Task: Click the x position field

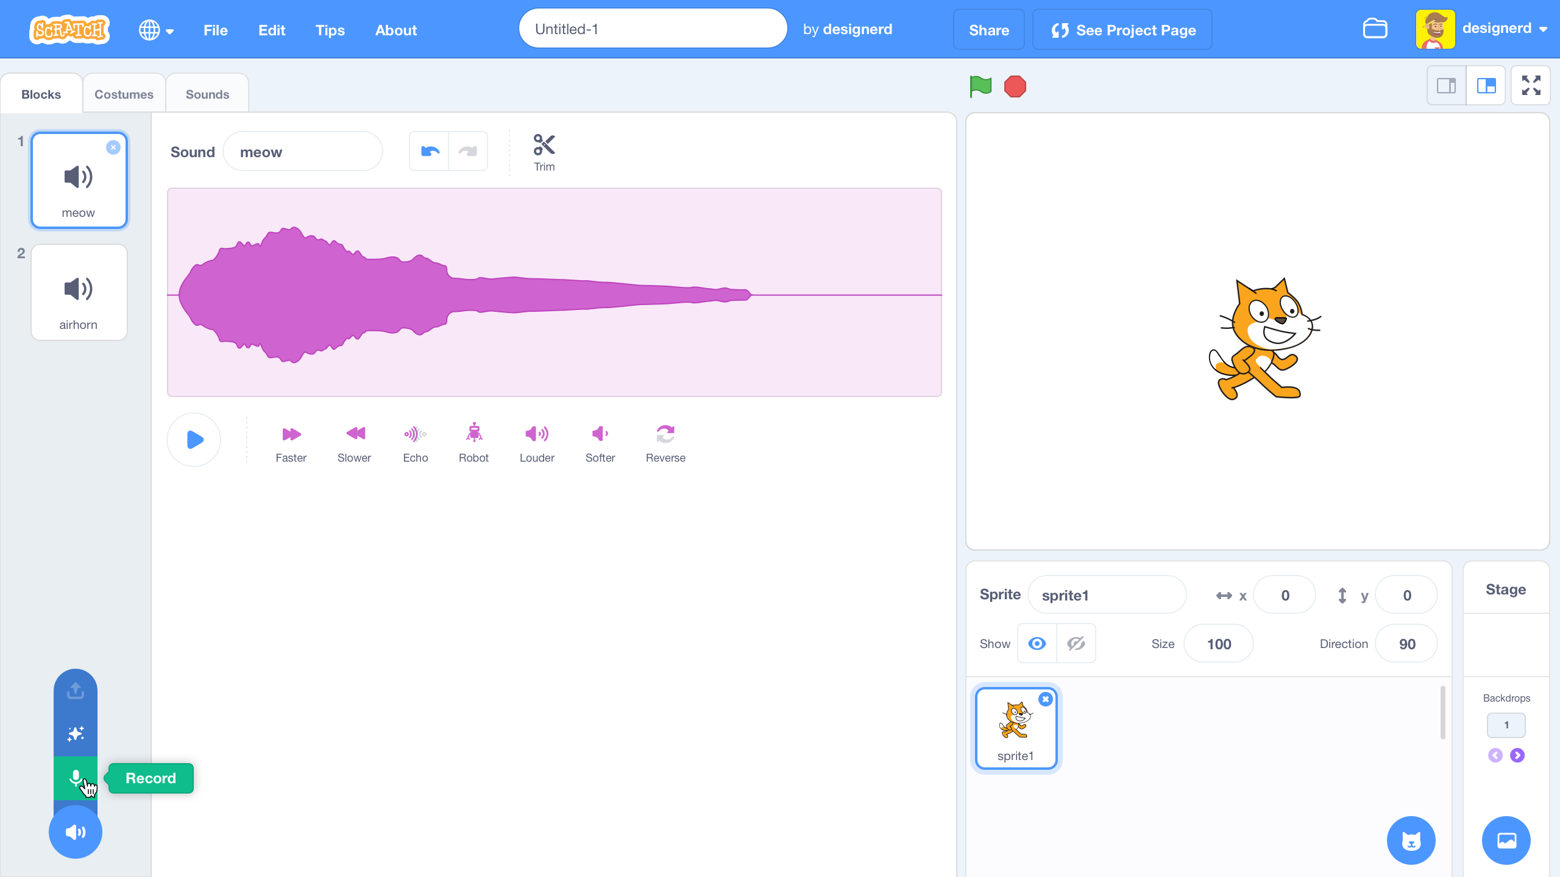Action: point(1285,595)
